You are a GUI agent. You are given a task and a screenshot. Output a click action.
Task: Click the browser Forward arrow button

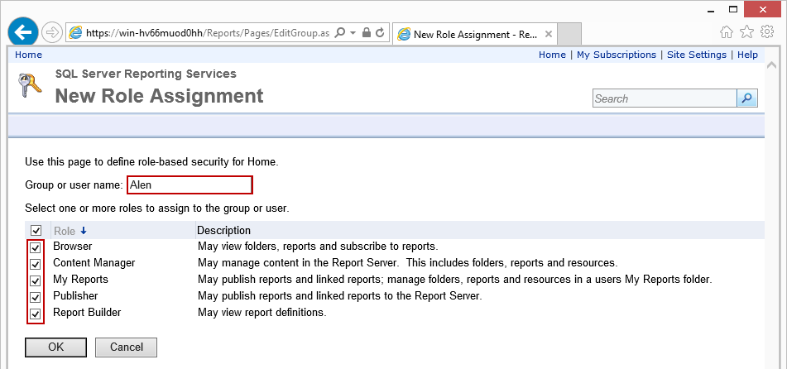click(x=51, y=33)
